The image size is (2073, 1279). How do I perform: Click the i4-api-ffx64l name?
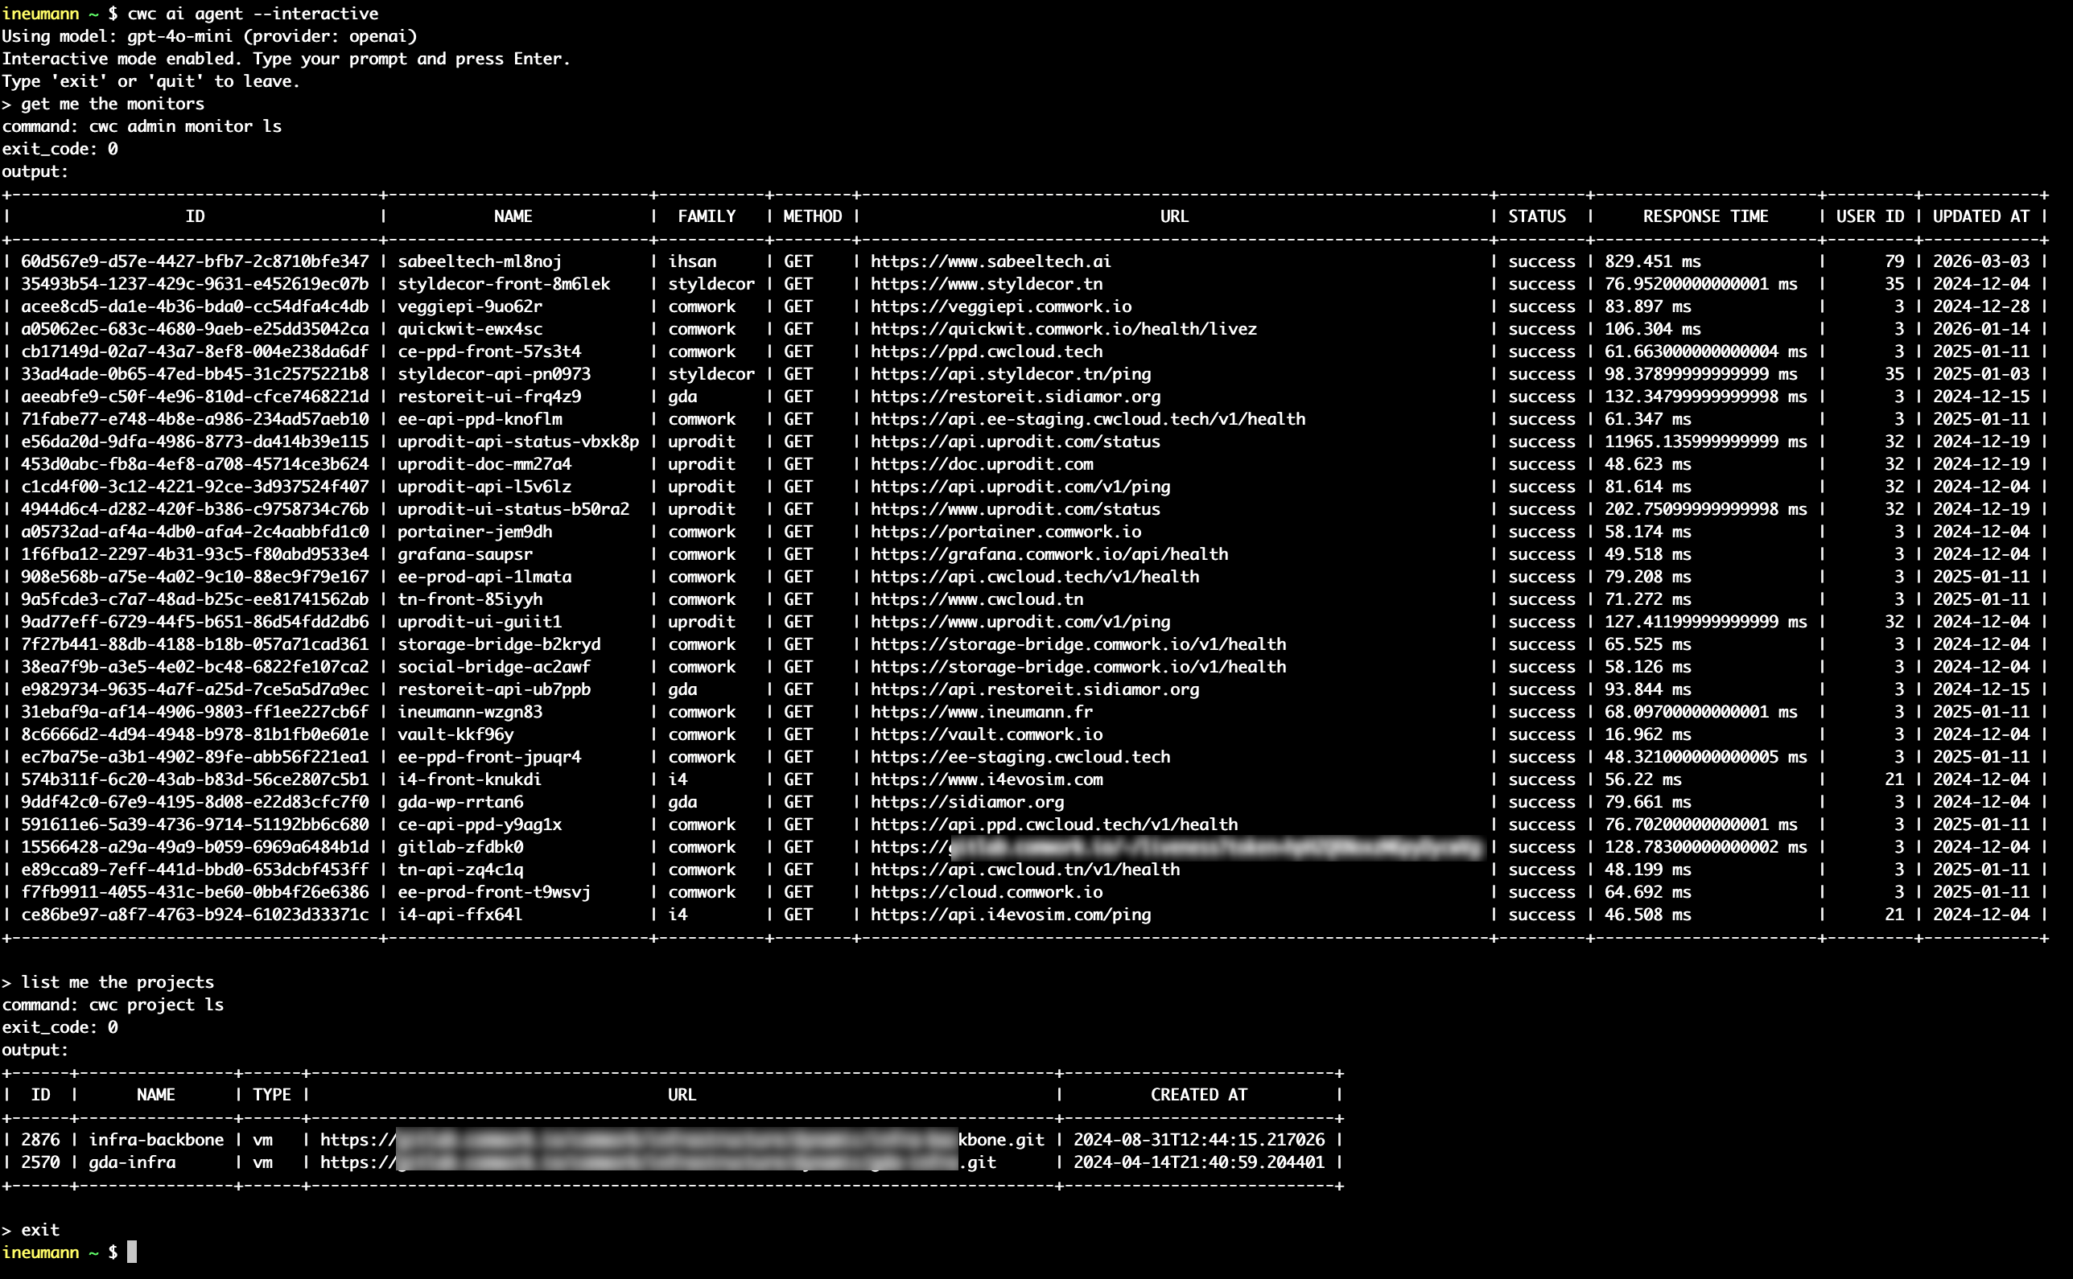pos(460,915)
